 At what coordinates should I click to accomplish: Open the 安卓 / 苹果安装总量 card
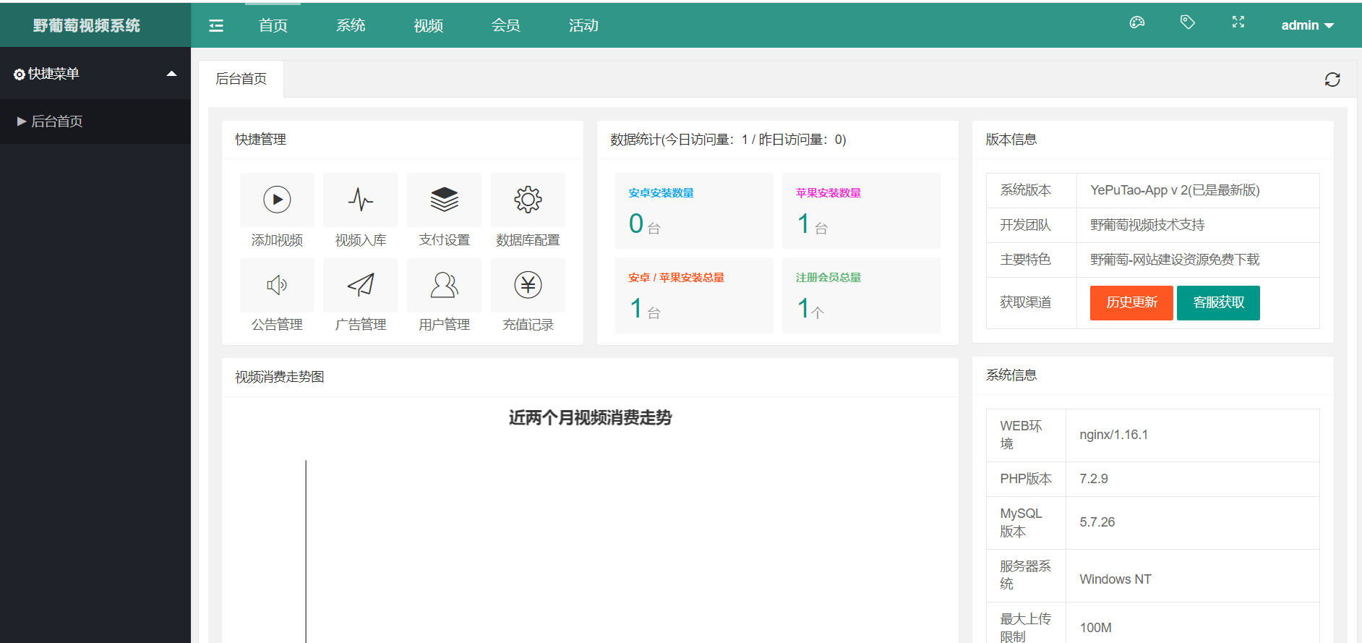[x=694, y=295]
